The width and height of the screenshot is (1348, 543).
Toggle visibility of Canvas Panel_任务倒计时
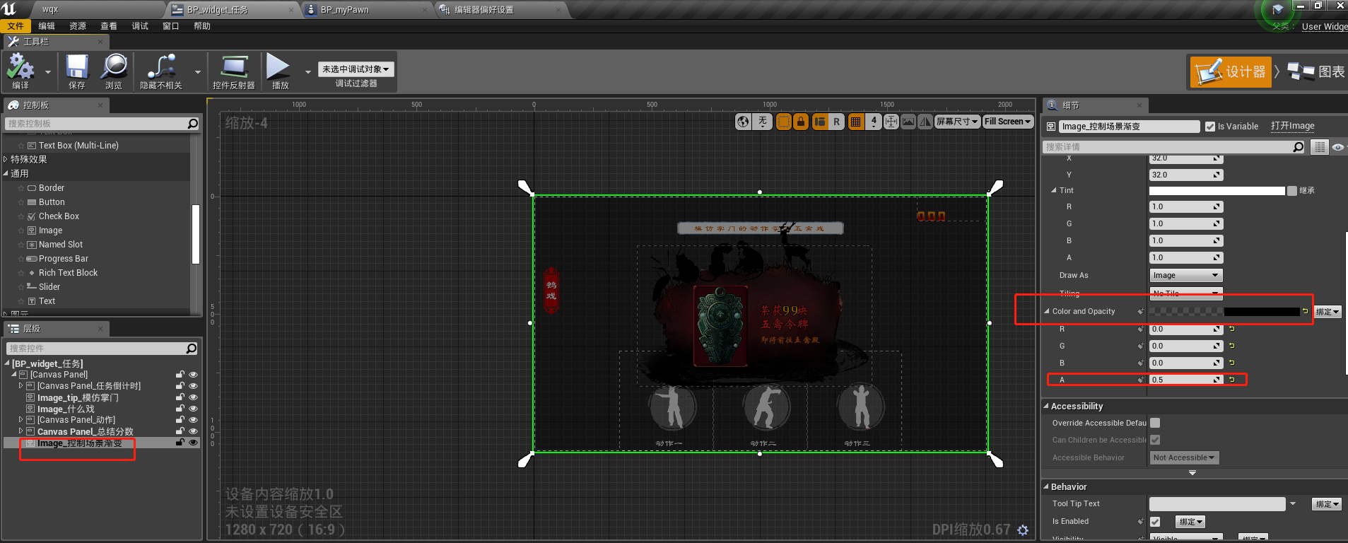tap(193, 386)
